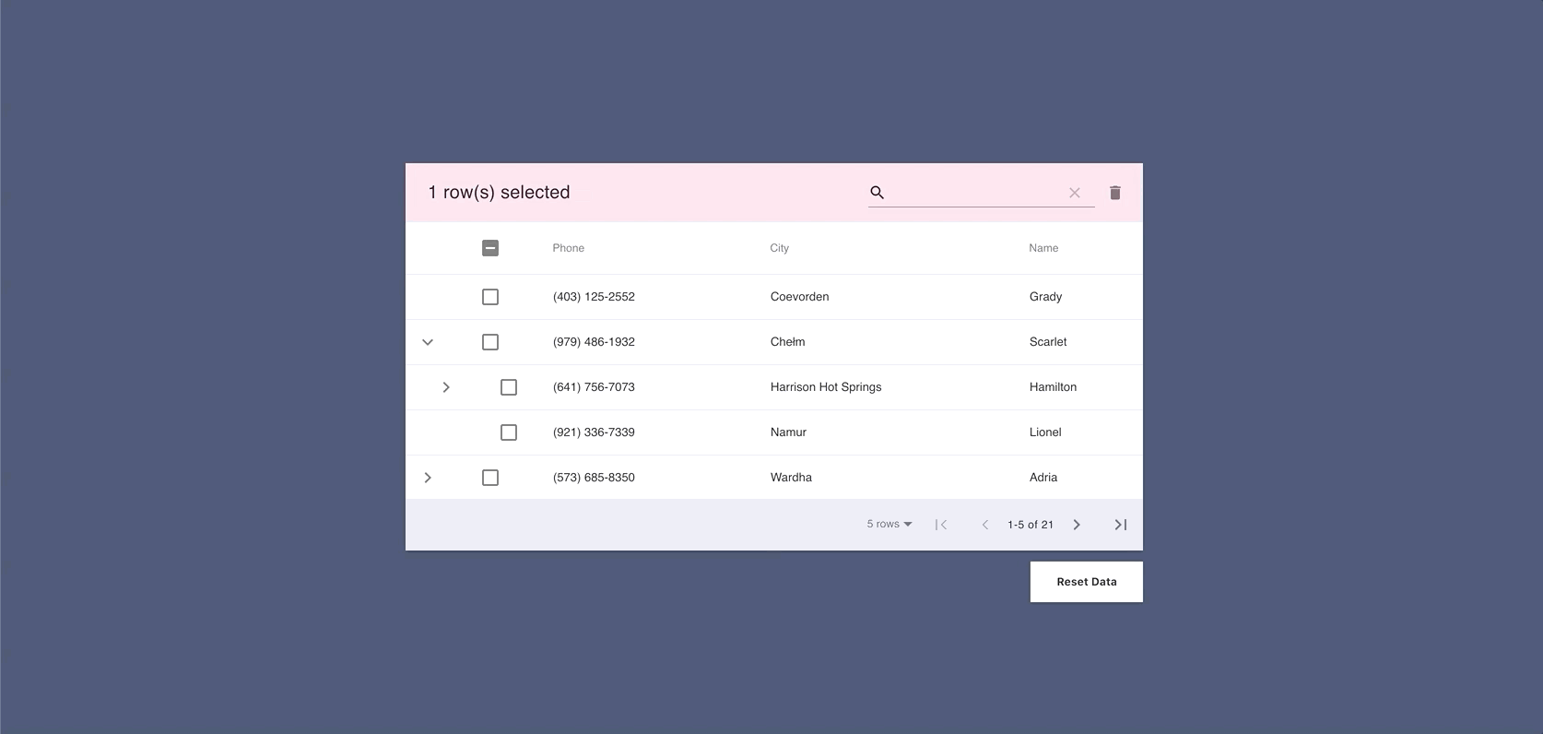Jump to the last page
The height and width of the screenshot is (734, 1543).
coord(1121,525)
